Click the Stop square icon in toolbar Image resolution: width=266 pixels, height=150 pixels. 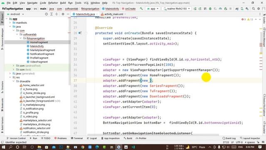pyautogui.click(x=230, y=9)
